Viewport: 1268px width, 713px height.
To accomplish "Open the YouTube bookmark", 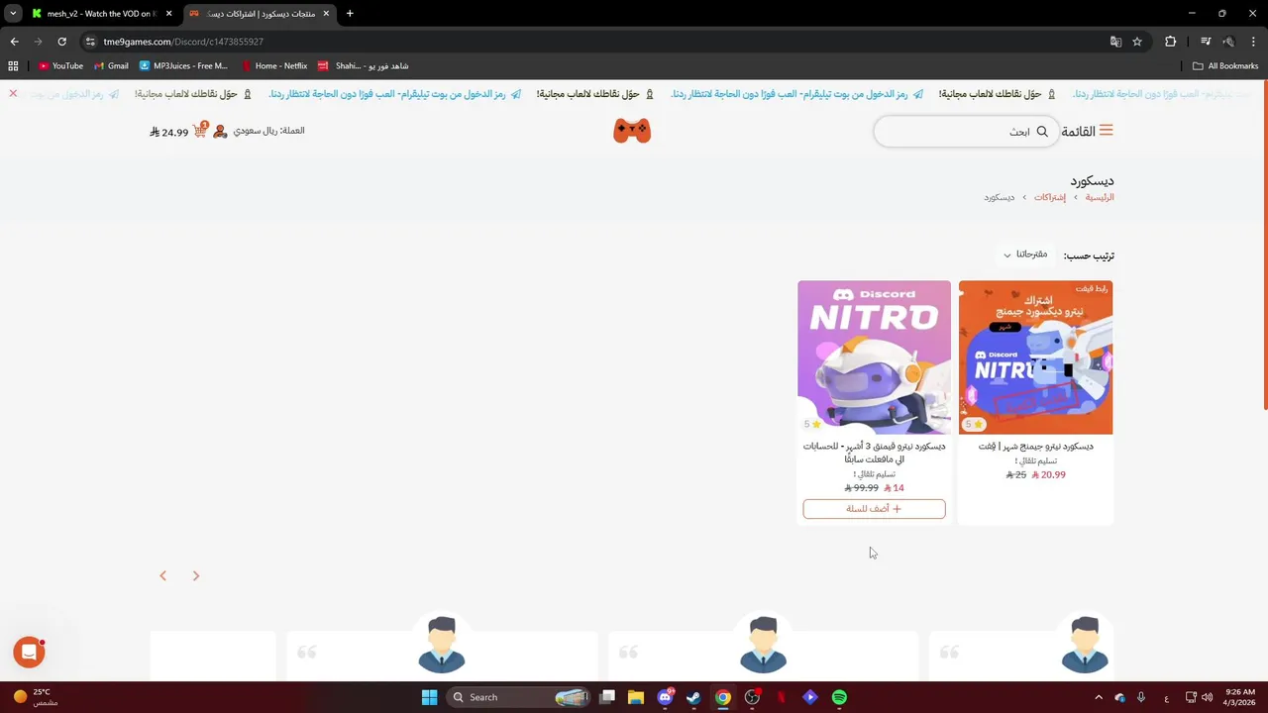I will coord(60,66).
